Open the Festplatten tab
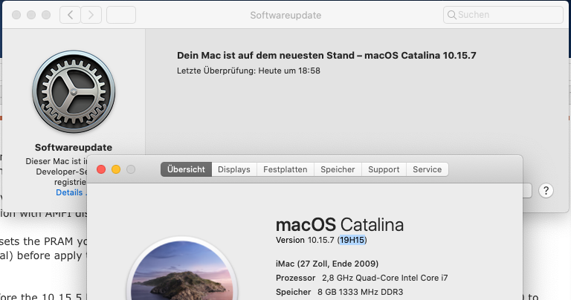The image size is (571, 300). (285, 169)
